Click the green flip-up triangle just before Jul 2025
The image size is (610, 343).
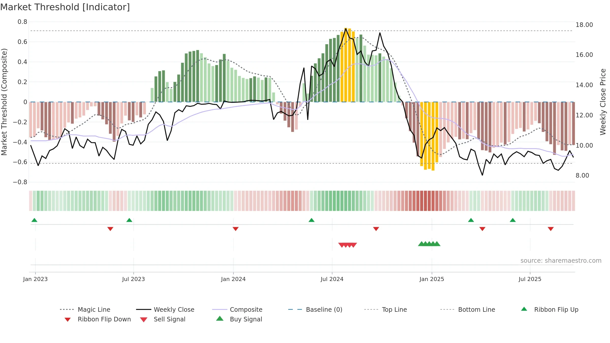tap(513, 220)
